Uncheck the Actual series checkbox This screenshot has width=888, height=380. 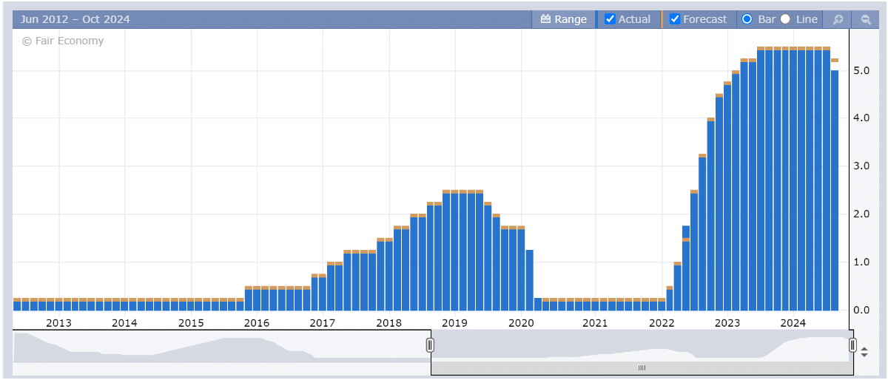[x=610, y=19]
